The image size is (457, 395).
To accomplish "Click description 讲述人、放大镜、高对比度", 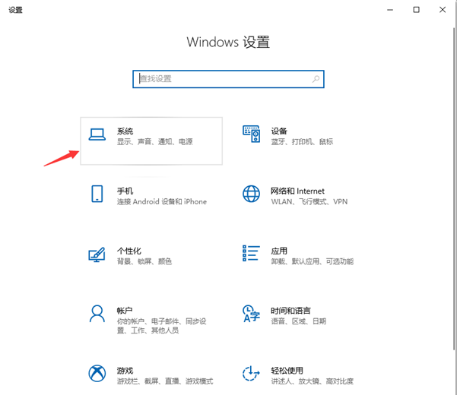I will coord(313,381).
